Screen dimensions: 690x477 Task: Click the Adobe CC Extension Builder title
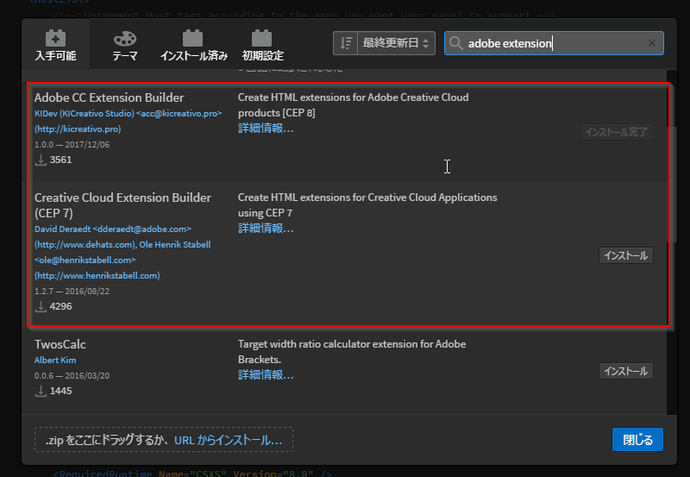click(x=110, y=97)
